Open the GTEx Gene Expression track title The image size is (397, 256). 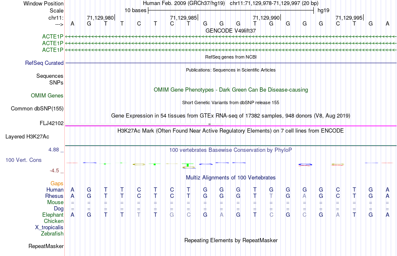(x=231, y=116)
